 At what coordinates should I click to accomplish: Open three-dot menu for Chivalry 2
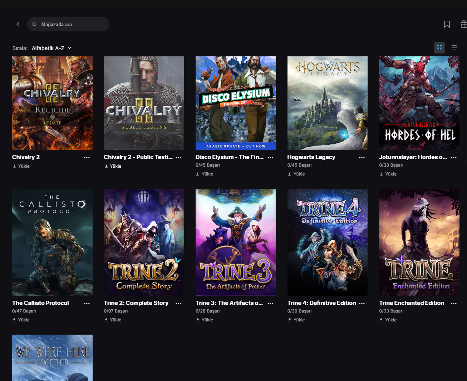click(x=87, y=157)
